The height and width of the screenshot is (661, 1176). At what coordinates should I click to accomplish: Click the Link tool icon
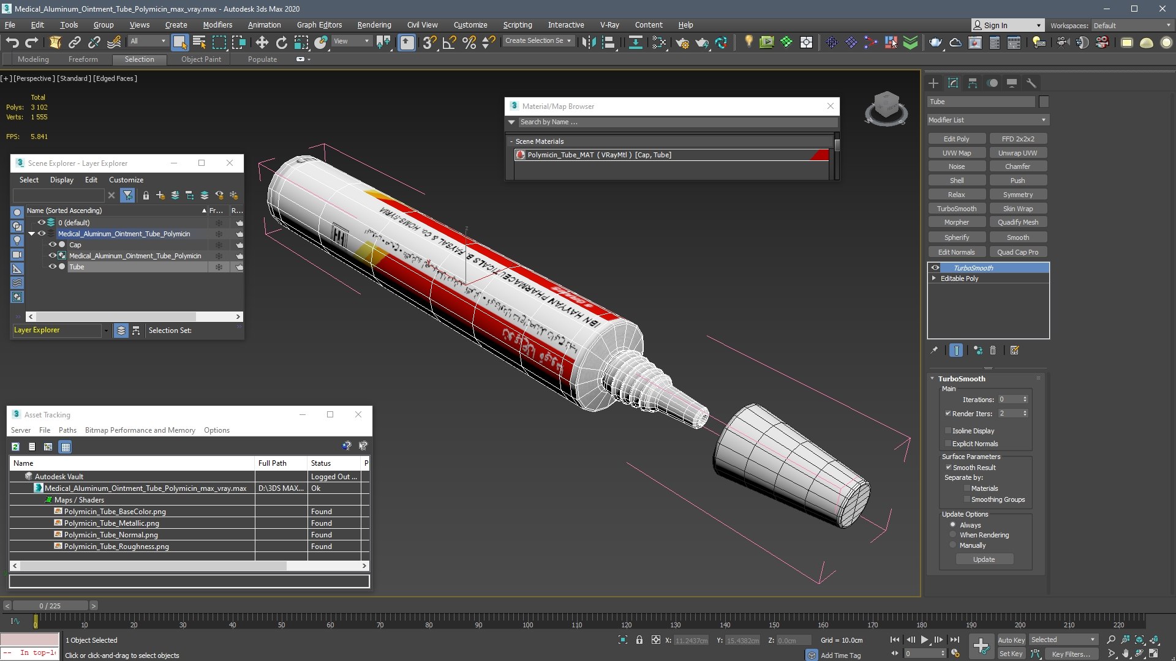tap(74, 42)
